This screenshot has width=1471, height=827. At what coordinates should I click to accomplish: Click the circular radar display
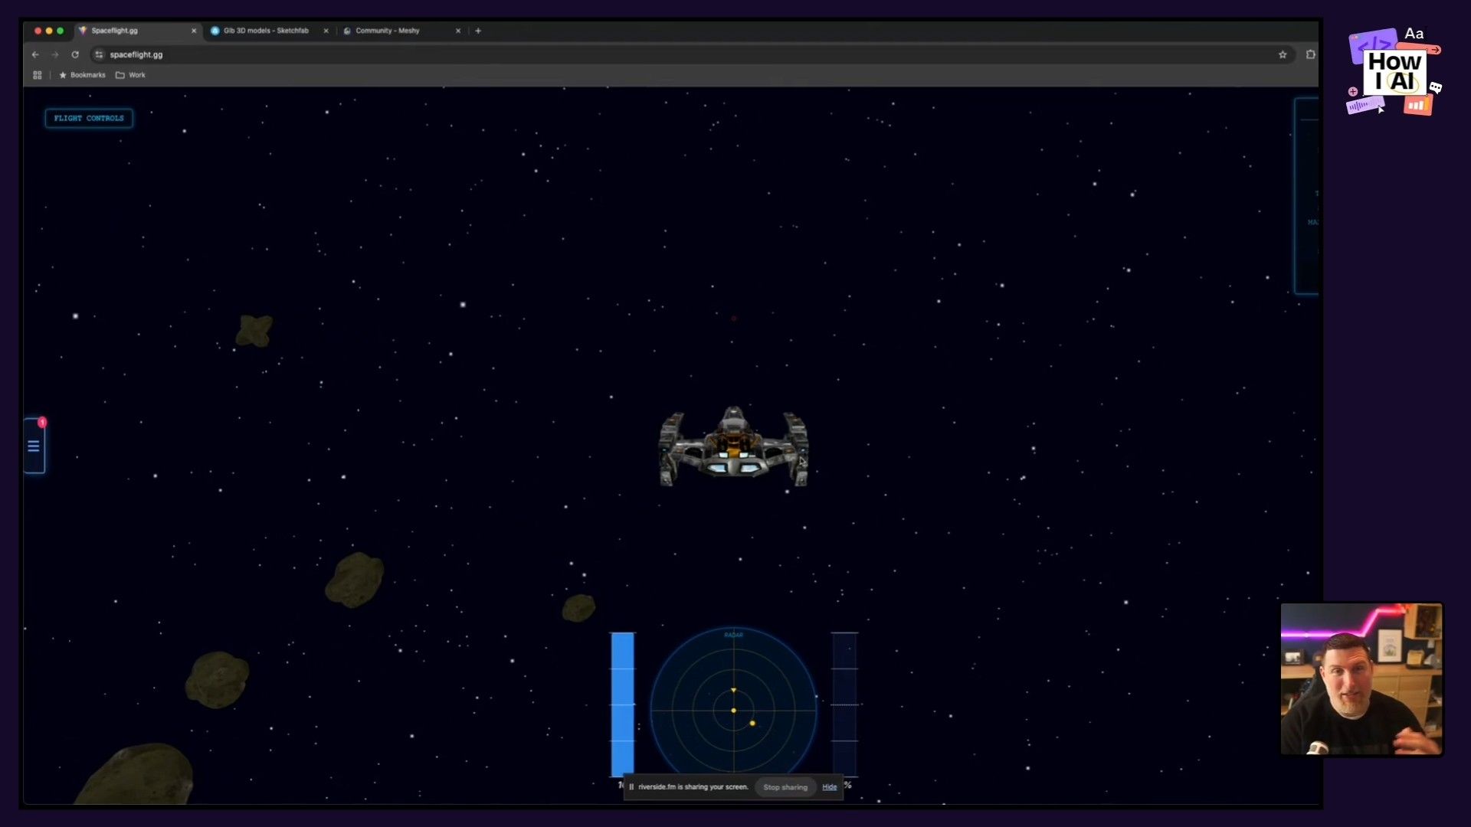click(733, 704)
